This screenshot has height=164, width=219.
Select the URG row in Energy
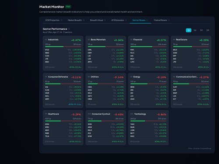(148, 90)
